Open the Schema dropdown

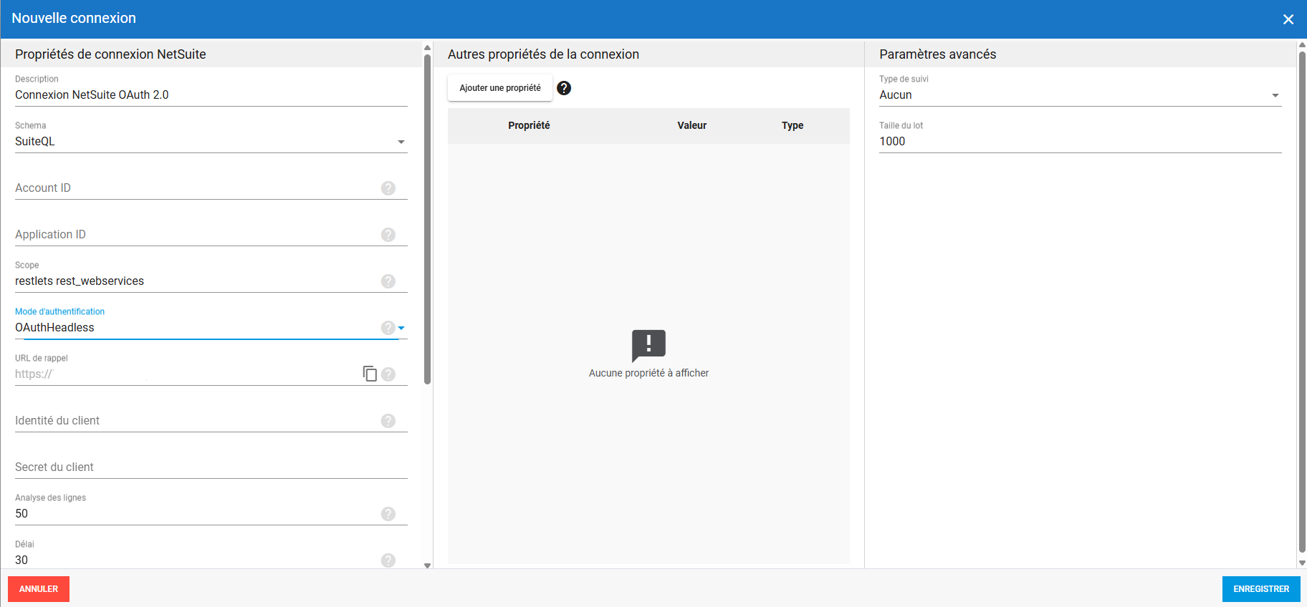click(x=211, y=142)
